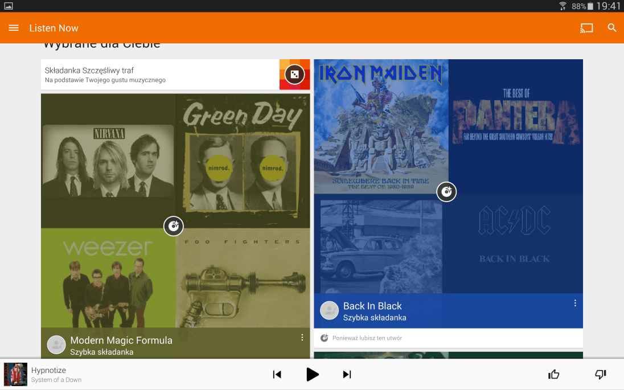Viewport: 624px width, 390px height.
Task: Tap the Cast screen icon
Action: 586,28
